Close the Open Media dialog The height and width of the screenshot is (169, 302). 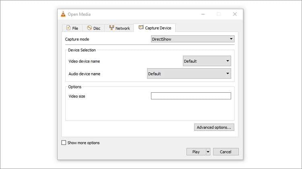click(x=235, y=14)
